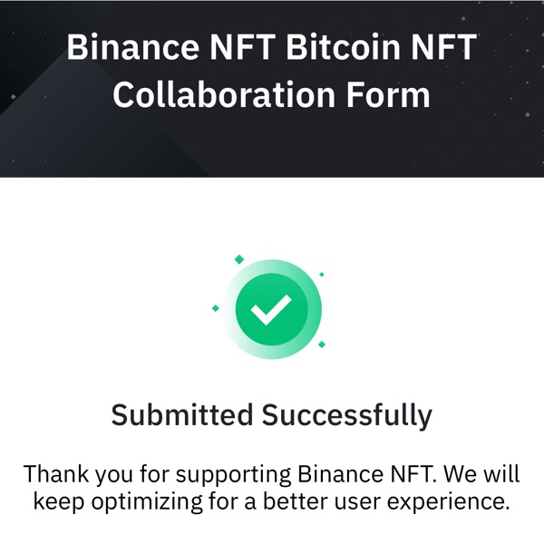Click the "Submitted Successfully" heading
The height and width of the screenshot is (544, 544).
pos(272,415)
